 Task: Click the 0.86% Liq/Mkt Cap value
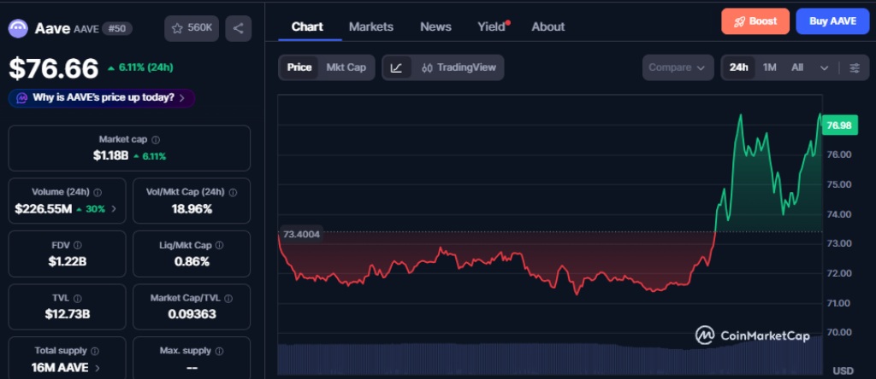pyautogui.click(x=192, y=261)
